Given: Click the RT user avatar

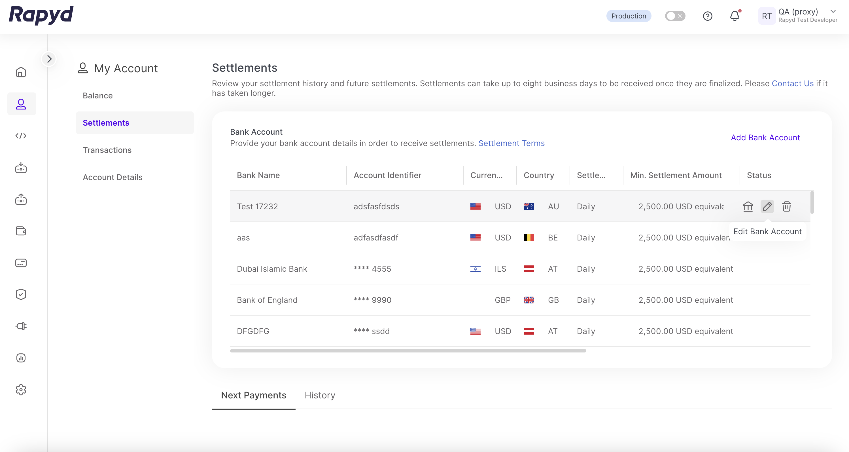Looking at the screenshot, I should coord(767,16).
